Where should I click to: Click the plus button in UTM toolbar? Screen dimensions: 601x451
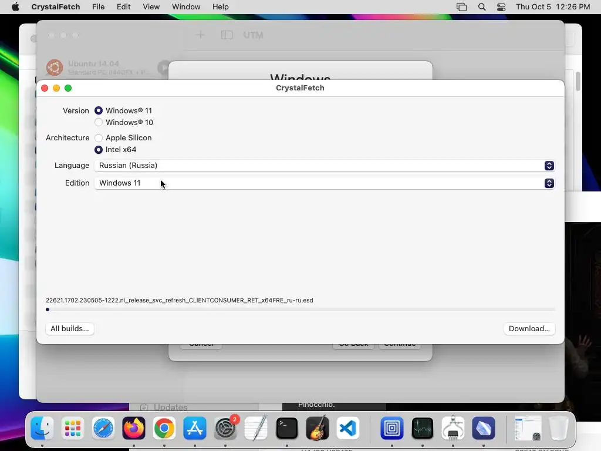pos(200,35)
